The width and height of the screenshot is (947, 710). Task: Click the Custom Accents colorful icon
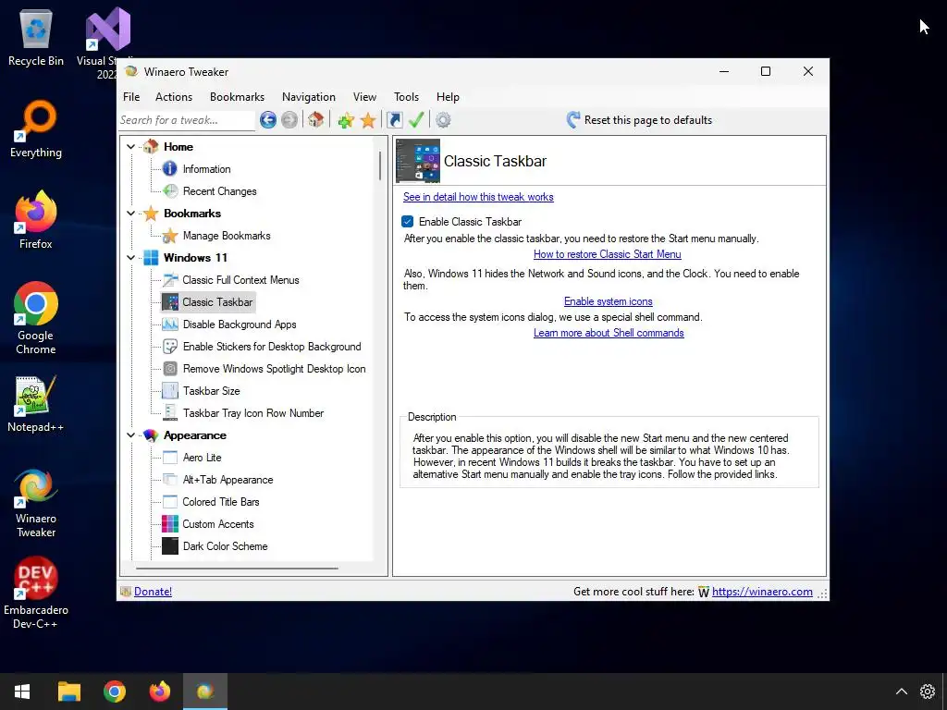170,524
